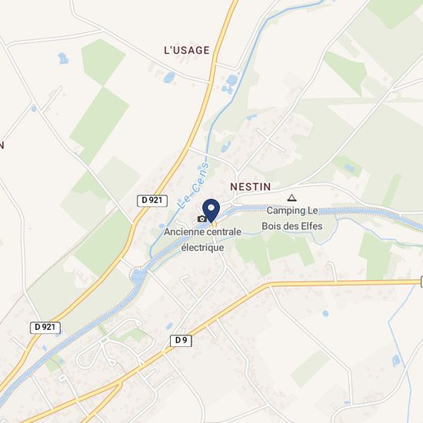Click the Le Cens river label

[194, 185]
